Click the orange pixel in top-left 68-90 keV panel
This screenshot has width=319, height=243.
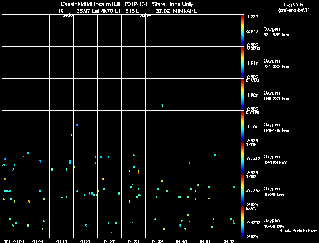coord(5,179)
